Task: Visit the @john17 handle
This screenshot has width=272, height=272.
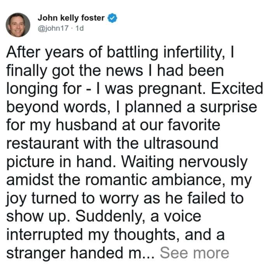Action: coord(53,28)
